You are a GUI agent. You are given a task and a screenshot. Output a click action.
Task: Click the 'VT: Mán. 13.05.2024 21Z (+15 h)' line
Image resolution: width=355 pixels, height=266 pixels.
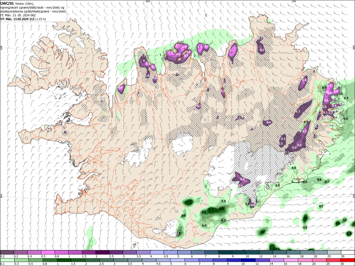[23, 19]
